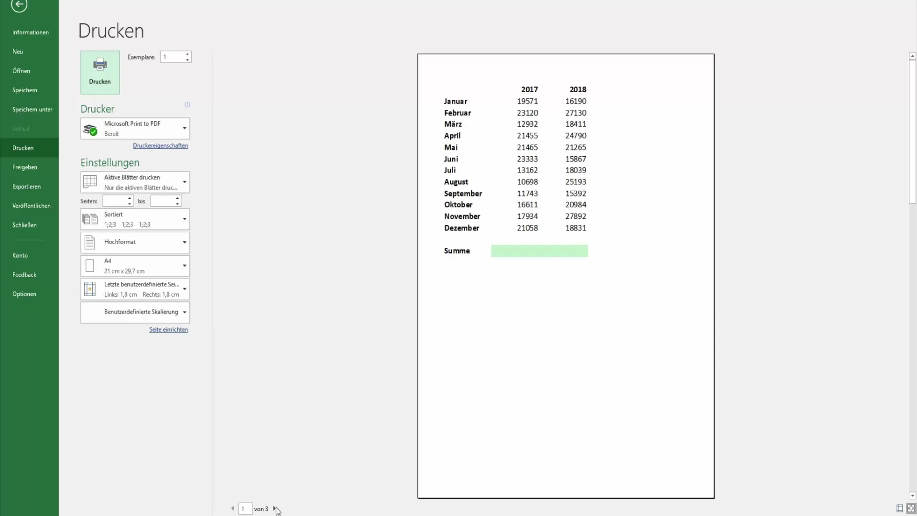
Task: Open the Öffnen page
Action: pyautogui.click(x=21, y=71)
